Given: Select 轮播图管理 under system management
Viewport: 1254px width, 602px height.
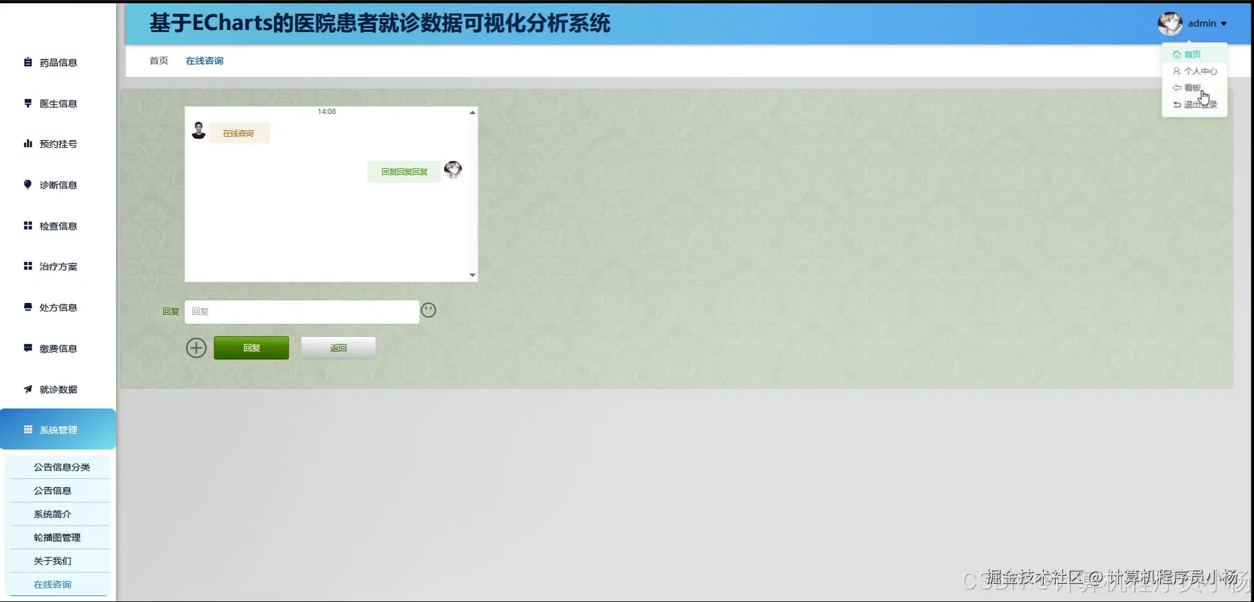Looking at the screenshot, I should (58, 537).
